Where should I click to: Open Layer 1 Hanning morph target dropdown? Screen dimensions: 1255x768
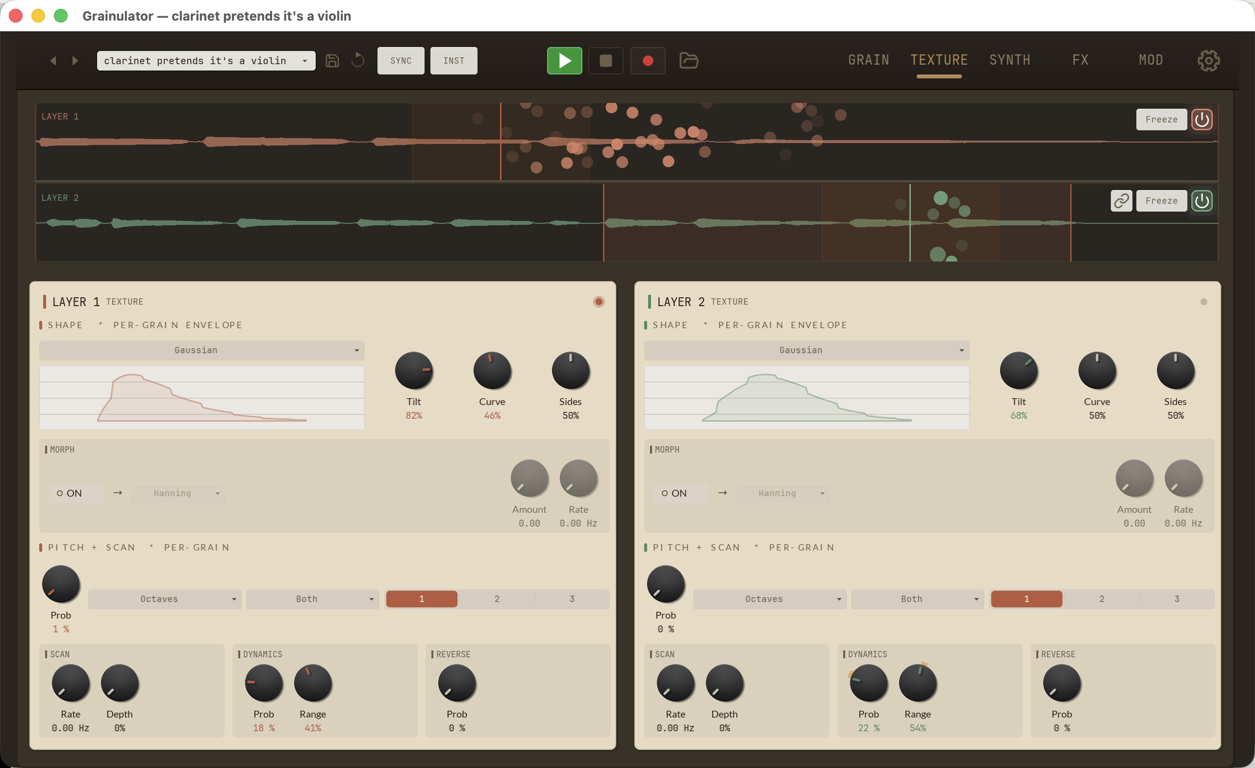[x=178, y=493]
